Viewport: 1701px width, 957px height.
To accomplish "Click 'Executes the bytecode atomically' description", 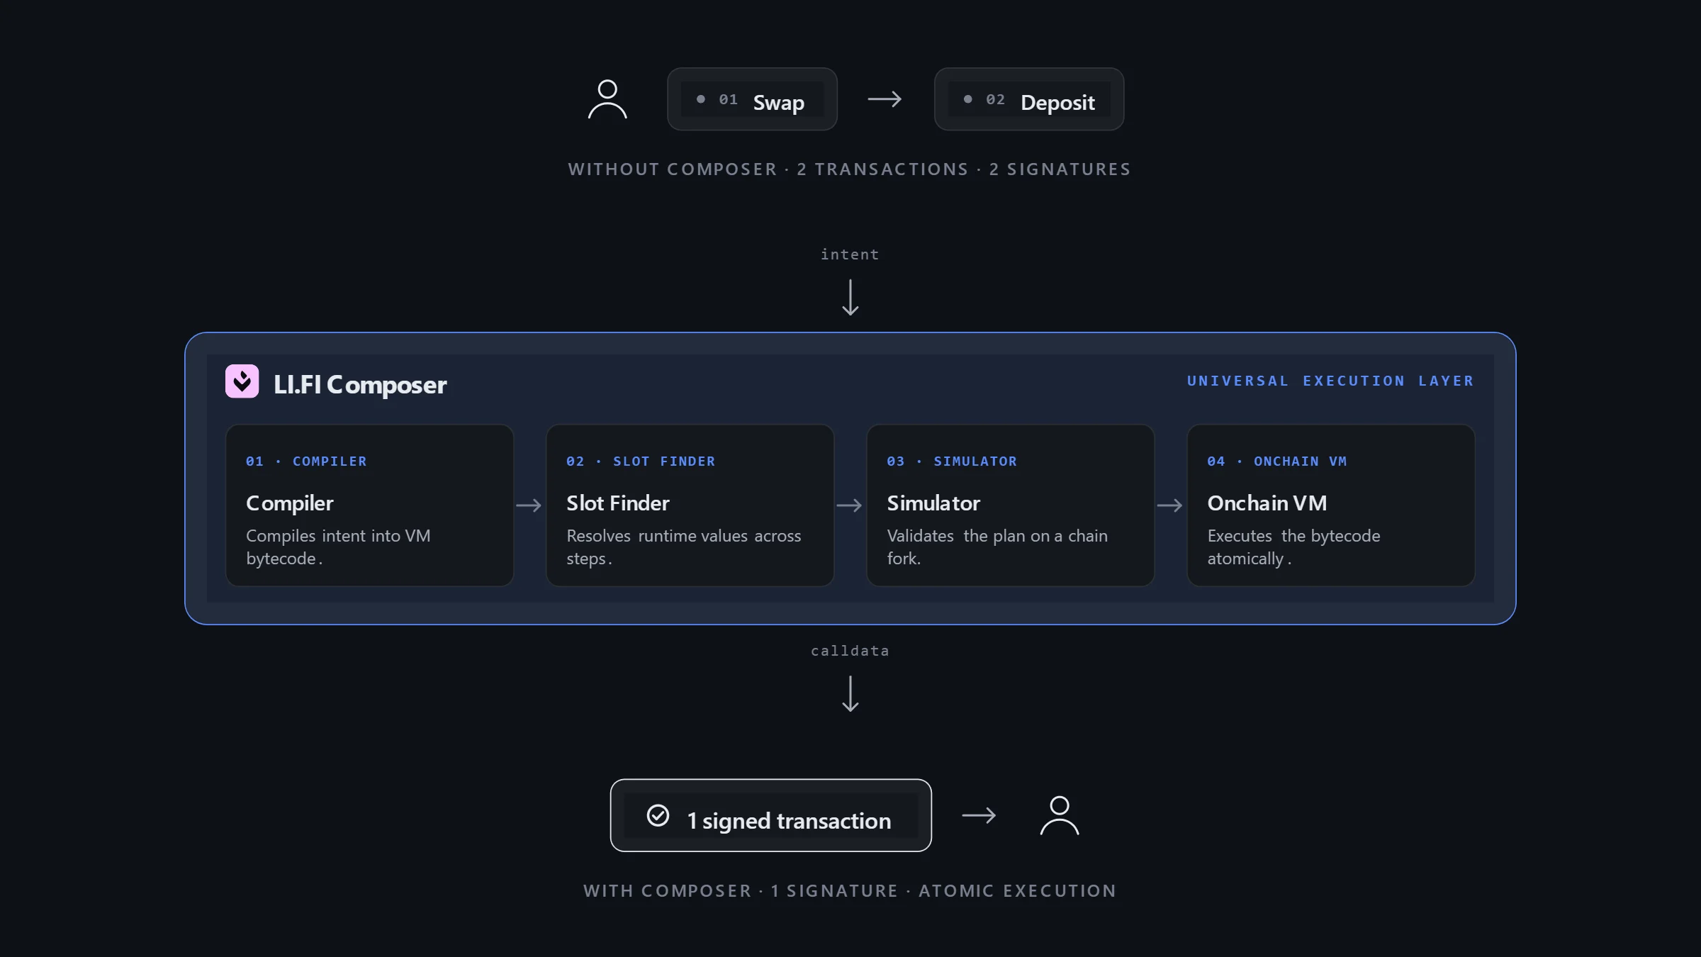I will tap(1294, 547).
